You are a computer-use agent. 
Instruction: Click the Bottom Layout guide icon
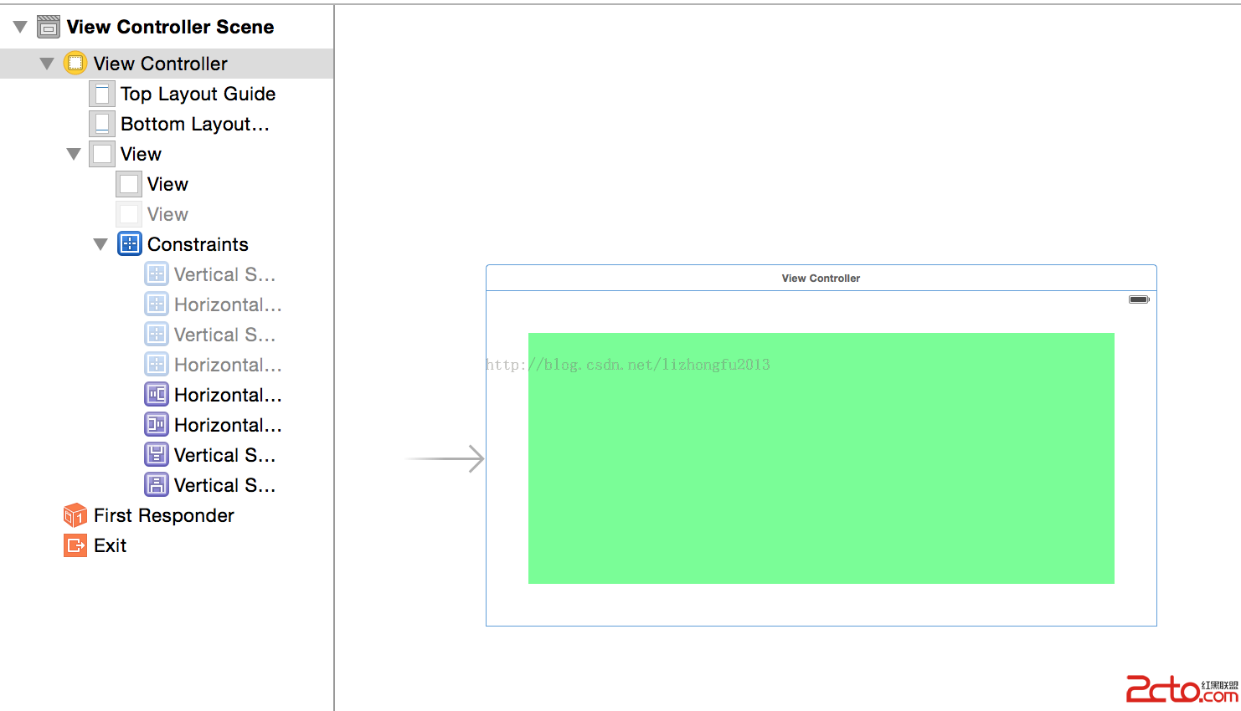click(102, 124)
